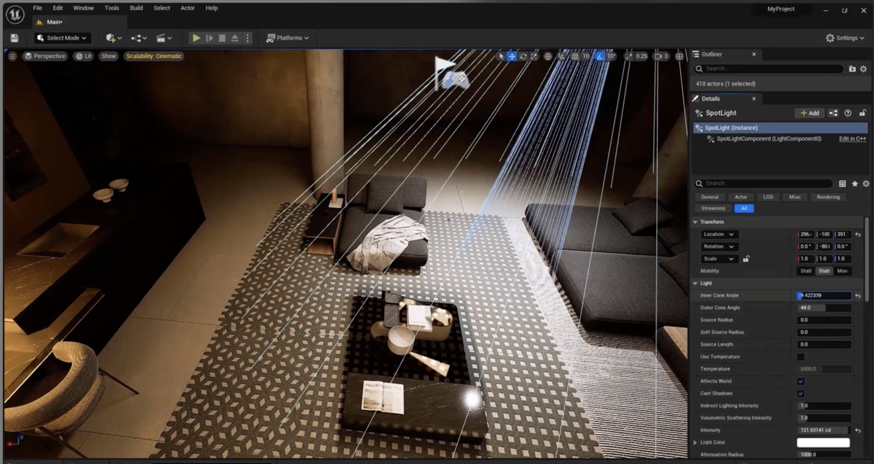Save the current level icon

pos(14,38)
